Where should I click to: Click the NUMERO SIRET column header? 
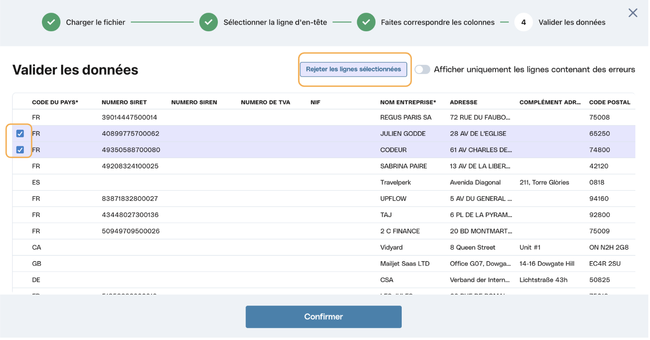(x=124, y=102)
